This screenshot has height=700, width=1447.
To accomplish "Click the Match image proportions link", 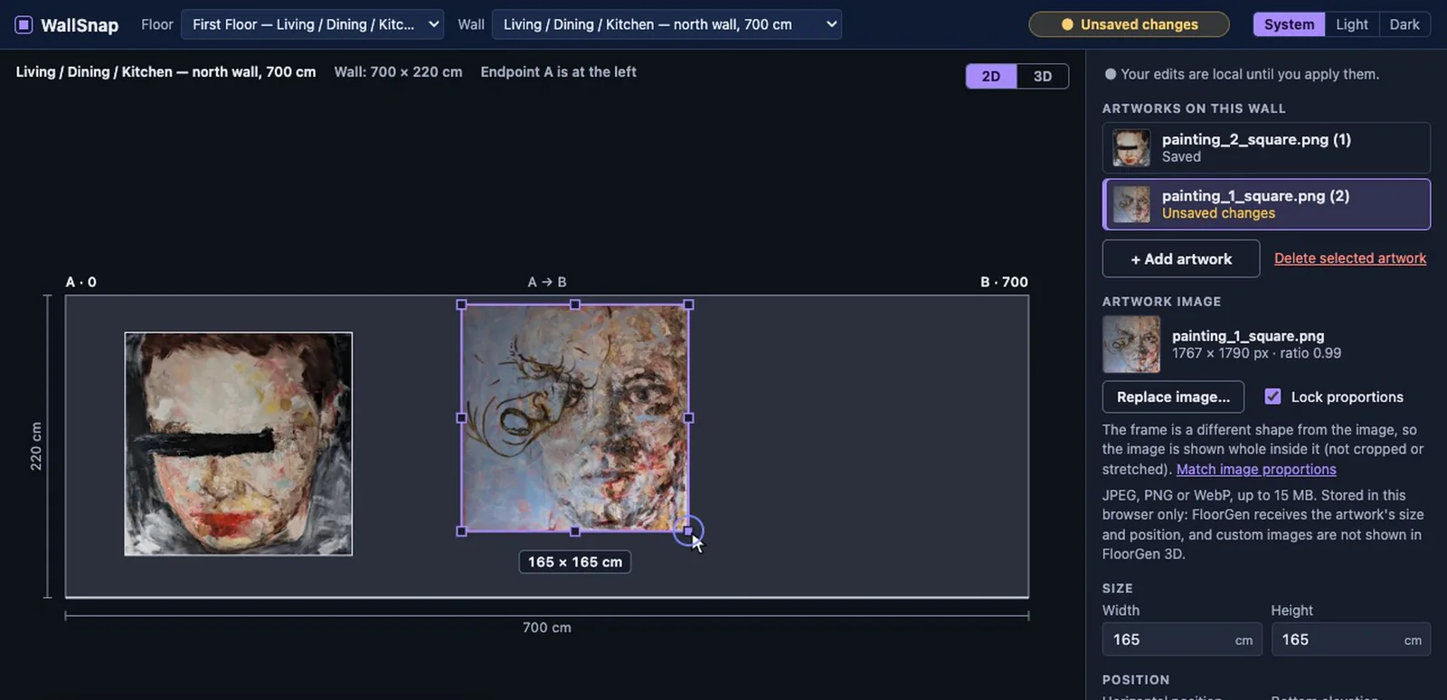I will point(1256,469).
